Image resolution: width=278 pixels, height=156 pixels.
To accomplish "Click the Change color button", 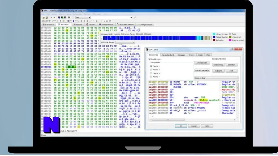I will pos(202,63).
